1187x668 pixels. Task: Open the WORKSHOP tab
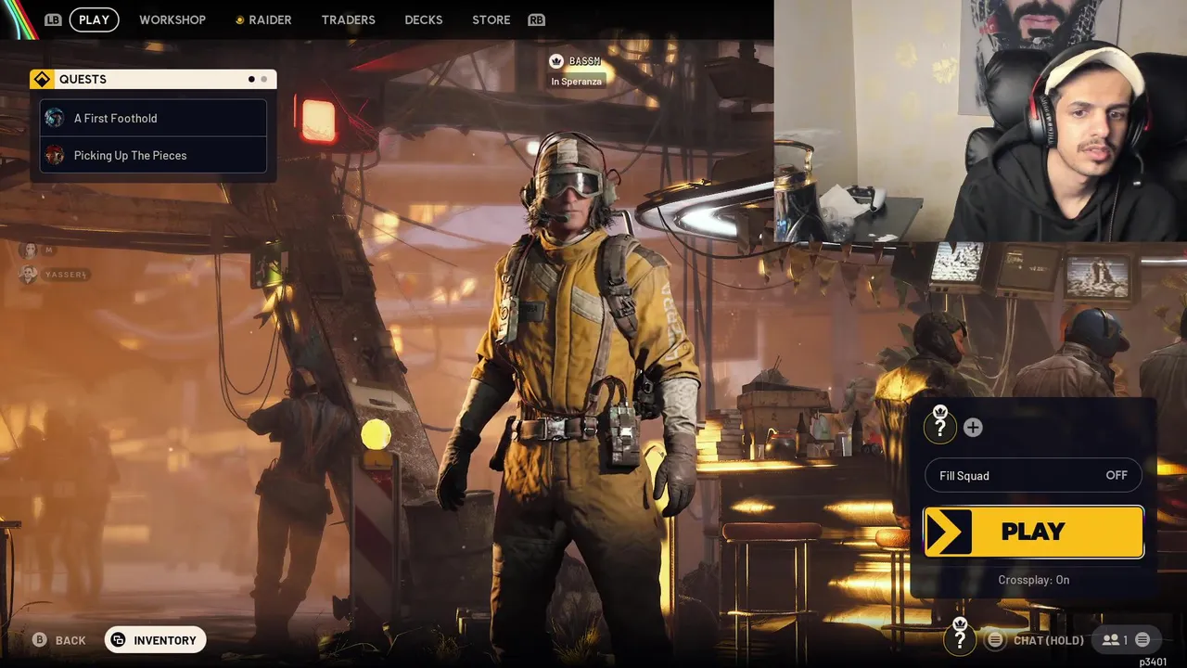click(172, 19)
